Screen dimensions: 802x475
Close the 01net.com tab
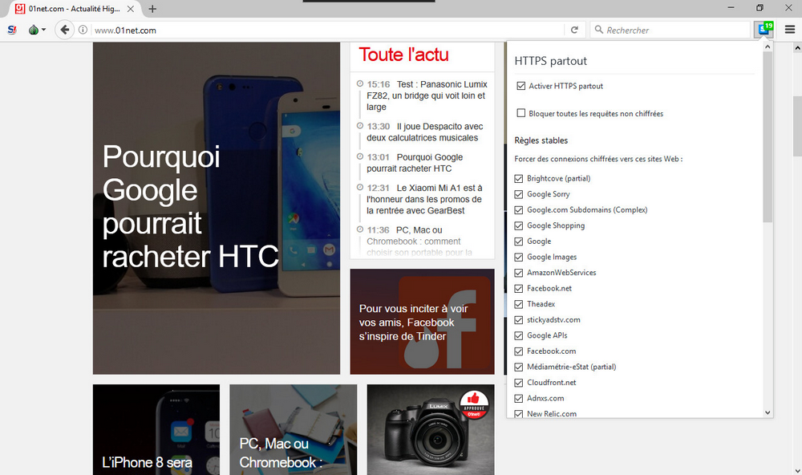tap(131, 9)
